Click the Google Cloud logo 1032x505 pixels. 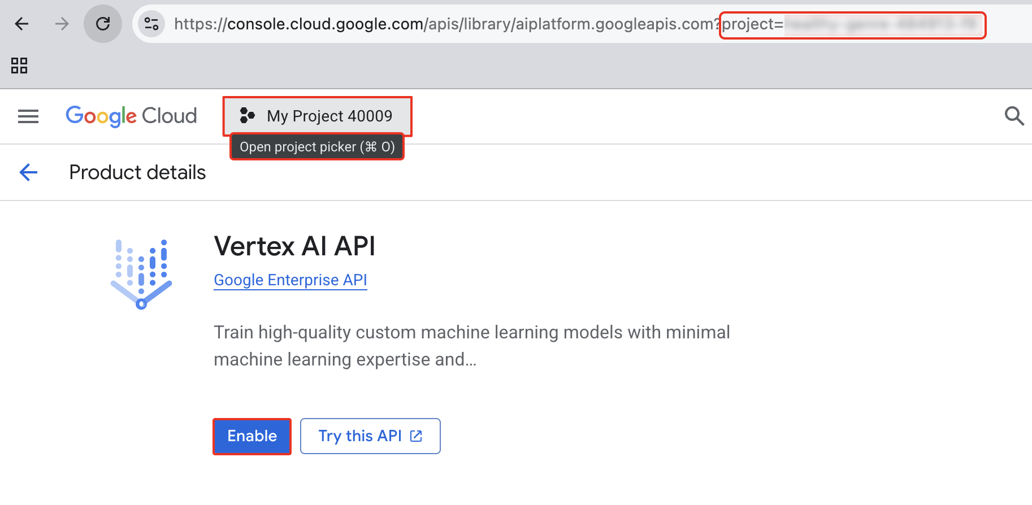coord(131,116)
